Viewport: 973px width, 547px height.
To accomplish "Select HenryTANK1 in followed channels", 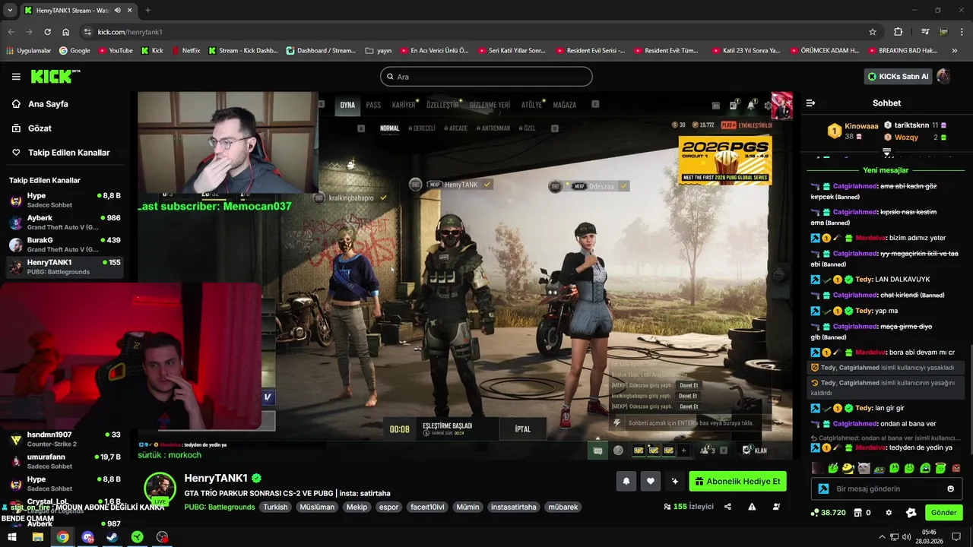I will pyautogui.click(x=65, y=267).
